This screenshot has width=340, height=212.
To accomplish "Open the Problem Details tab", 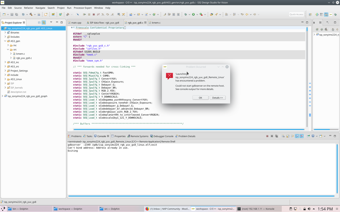I will (x=185, y=136).
